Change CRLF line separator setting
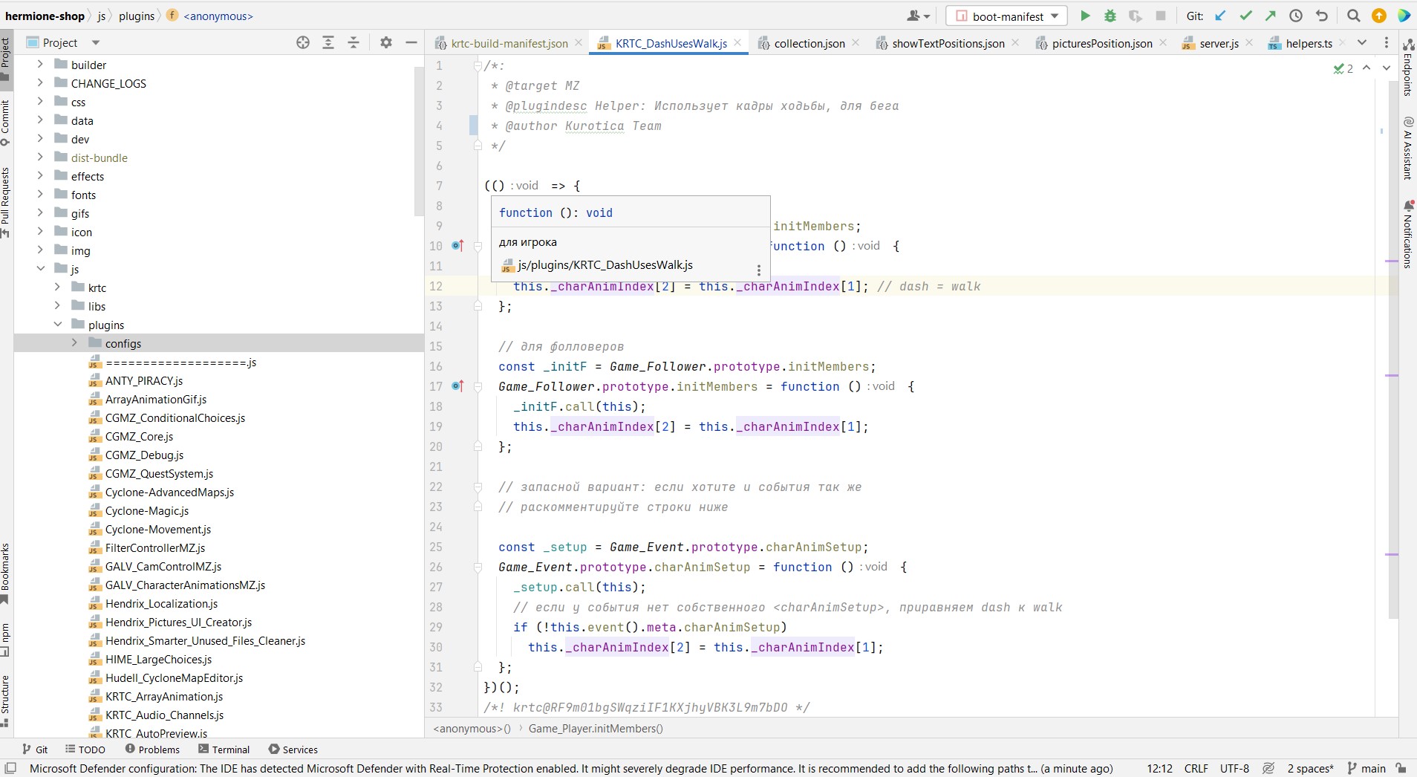The width and height of the screenshot is (1417, 777). pyautogui.click(x=1196, y=768)
